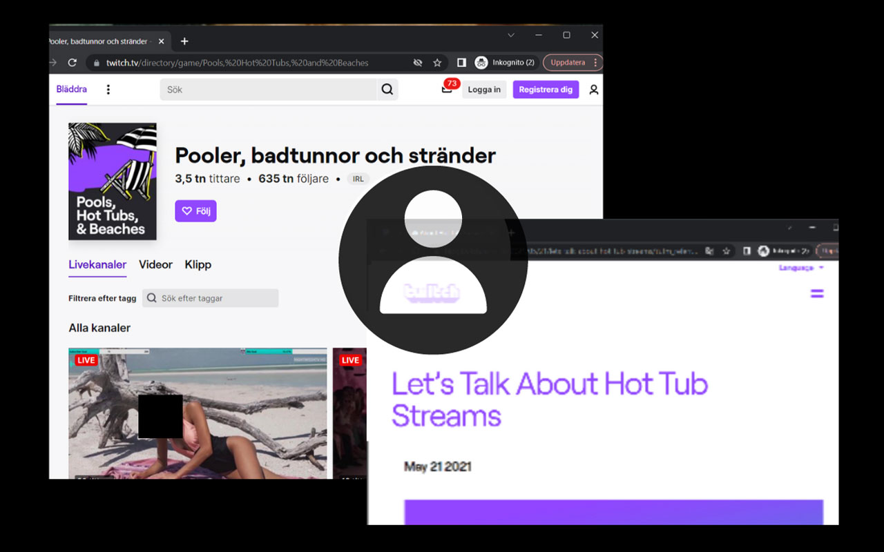Open the Bläddra browse tab on Twitch

point(72,89)
